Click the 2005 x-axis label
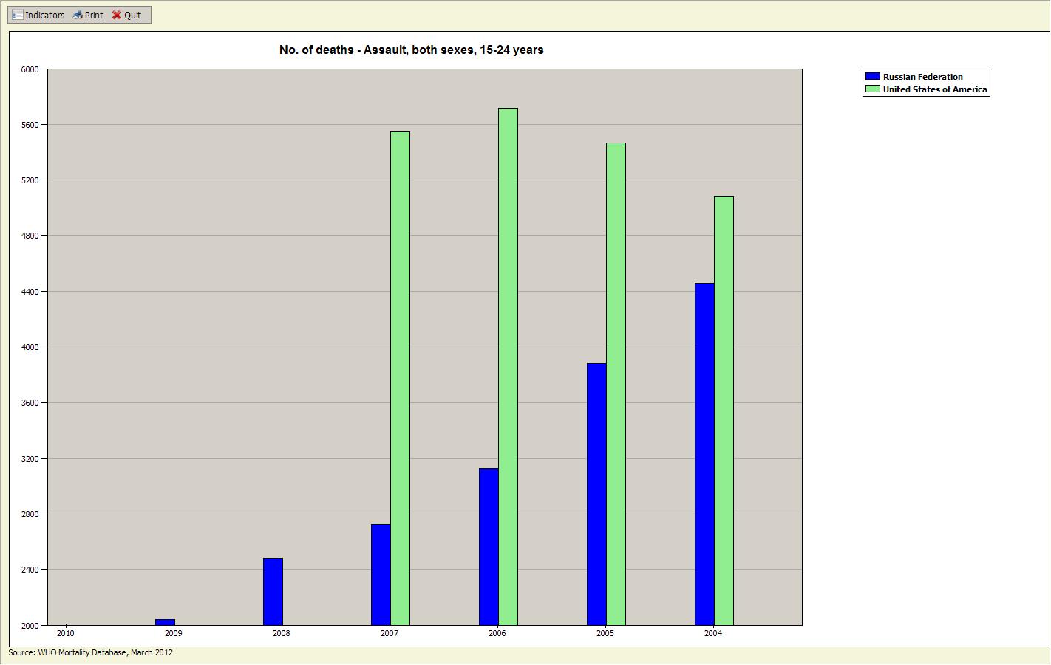Screen dimensions: 1051x665 pyautogui.click(x=605, y=634)
